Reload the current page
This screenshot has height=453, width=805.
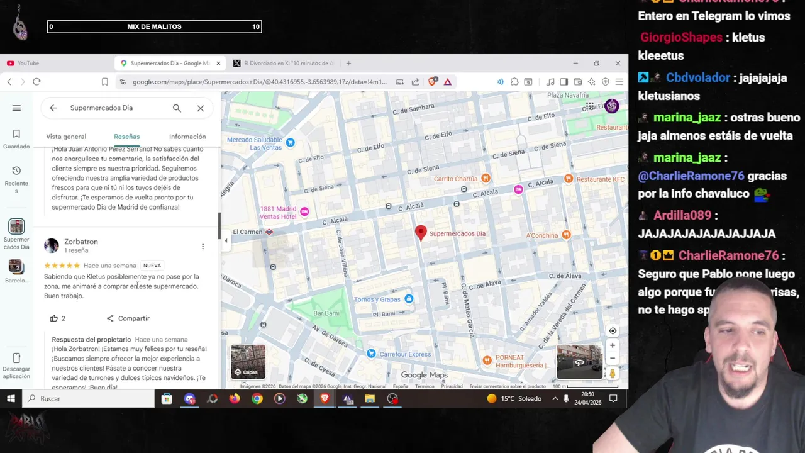click(36, 82)
